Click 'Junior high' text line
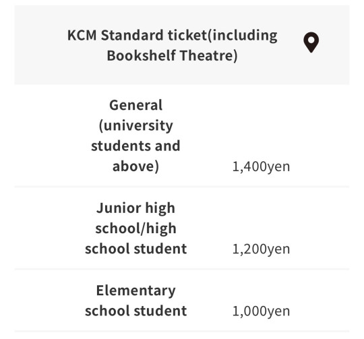364x339 pixels. pyautogui.click(x=135, y=208)
